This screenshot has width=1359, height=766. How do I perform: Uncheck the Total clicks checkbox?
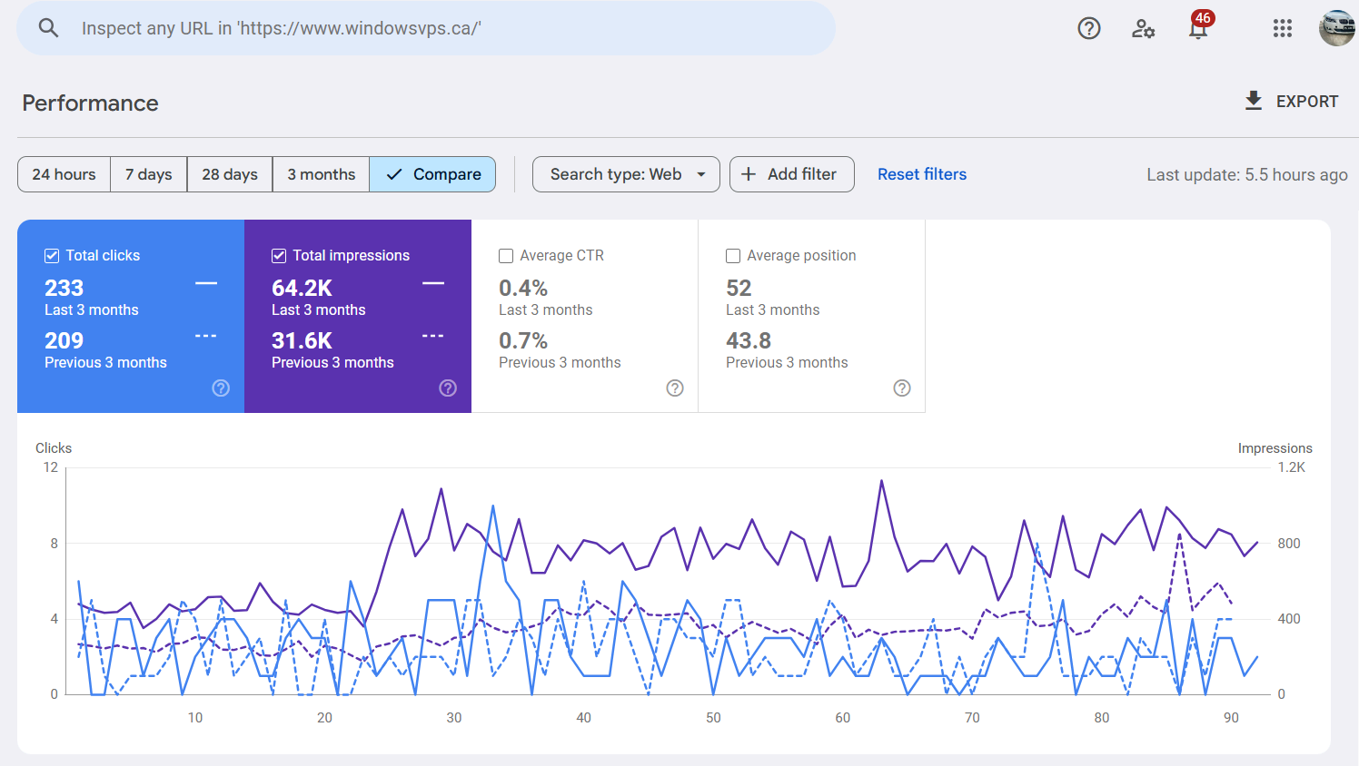(52, 256)
